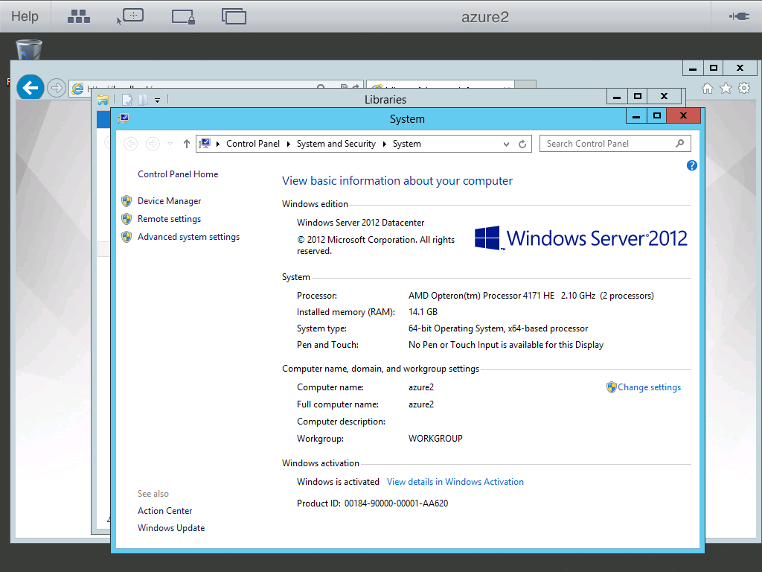762x572 pixels.
Task: Maximize the Libraries window
Action: coord(638,97)
